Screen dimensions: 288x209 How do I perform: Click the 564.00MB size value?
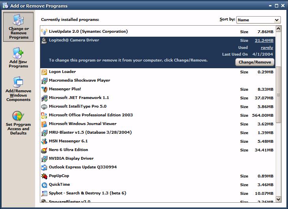(x=263, y=115)
